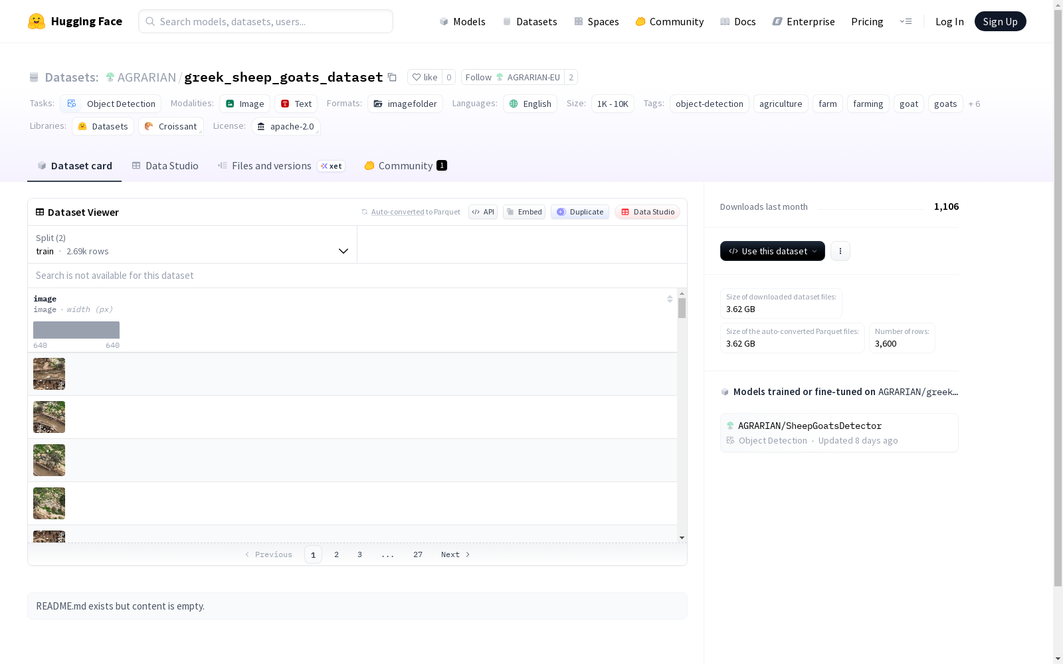Click the three-dot options button beside Use this dataset
Image resolution: width=1063 pixels, height=664 pixels.
click(840, 251)
